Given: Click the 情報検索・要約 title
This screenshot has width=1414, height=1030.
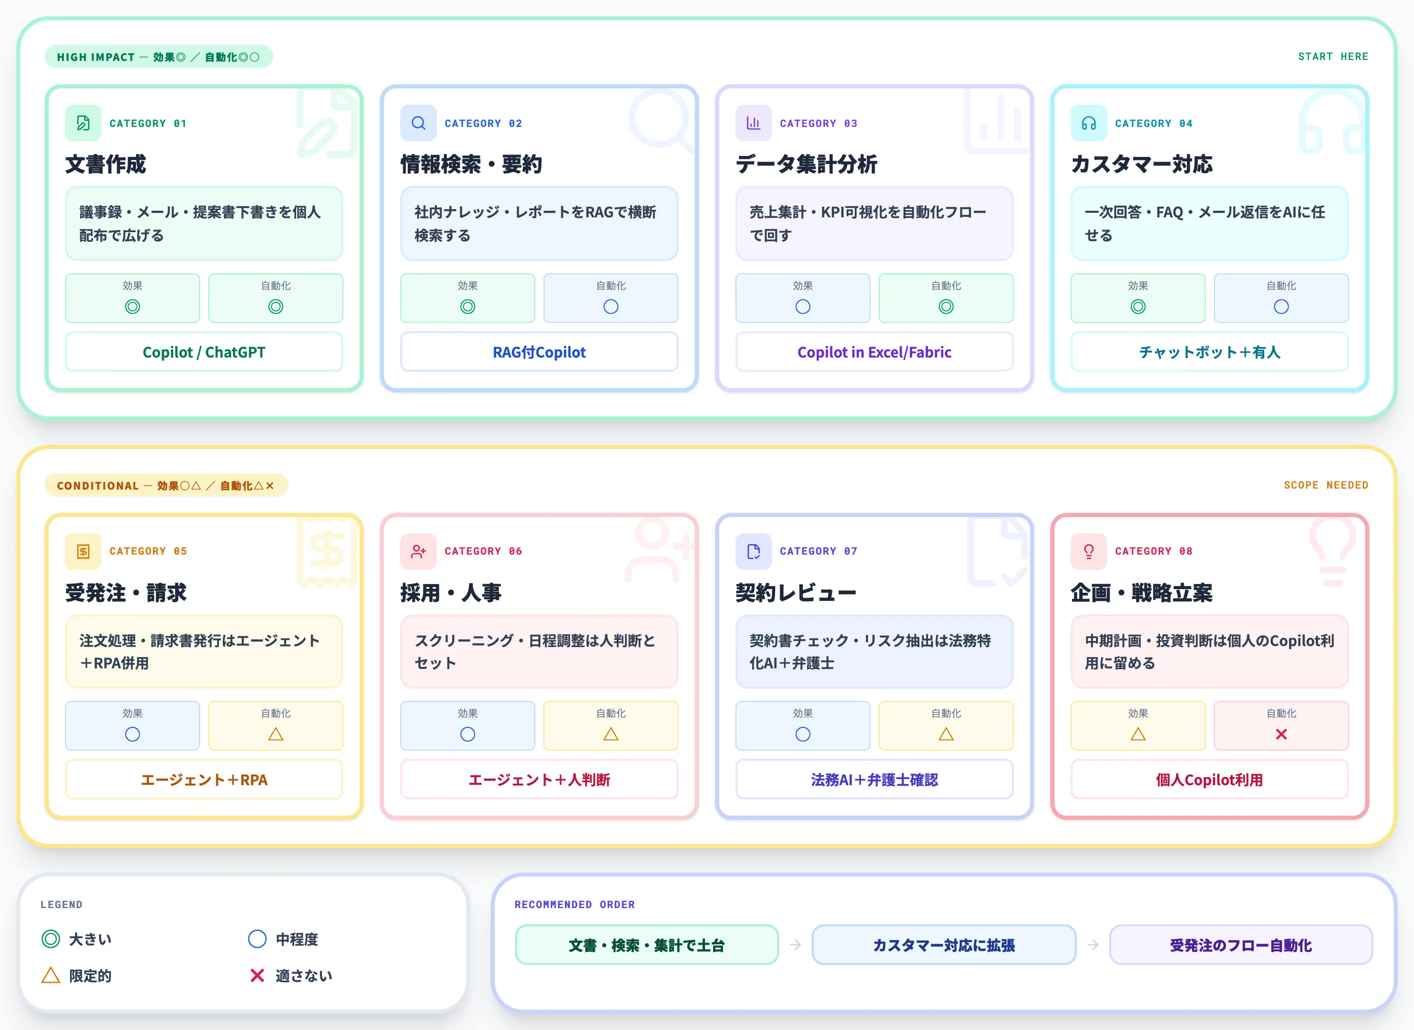Looking at the screenshot, I should coord(471,164).
